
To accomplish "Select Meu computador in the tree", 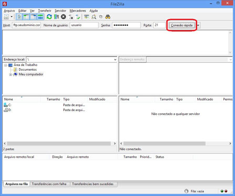I will pyautogui.click(x=31, y=74).
